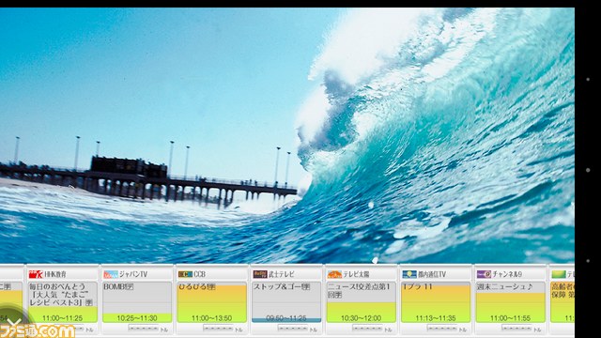The height and width of the screenshot is (338, 601).
Task: Open the 週末ニューシュ♪ program card
Action: tap(511, 302)
